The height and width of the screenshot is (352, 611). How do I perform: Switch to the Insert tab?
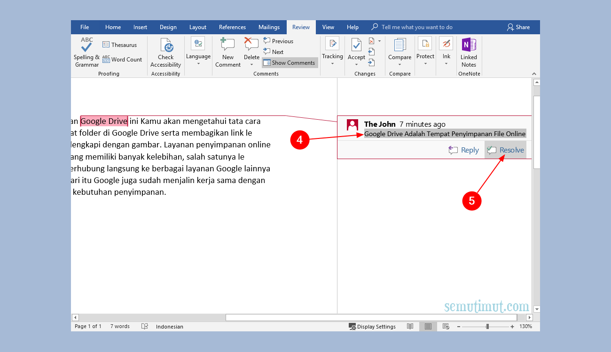pos(140,27)
